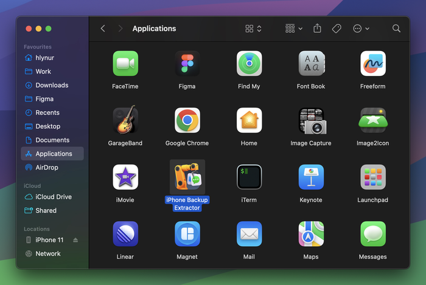Click the iCloud section header
The height and width of the screenshot is (285, 426).
pos(32,186)
